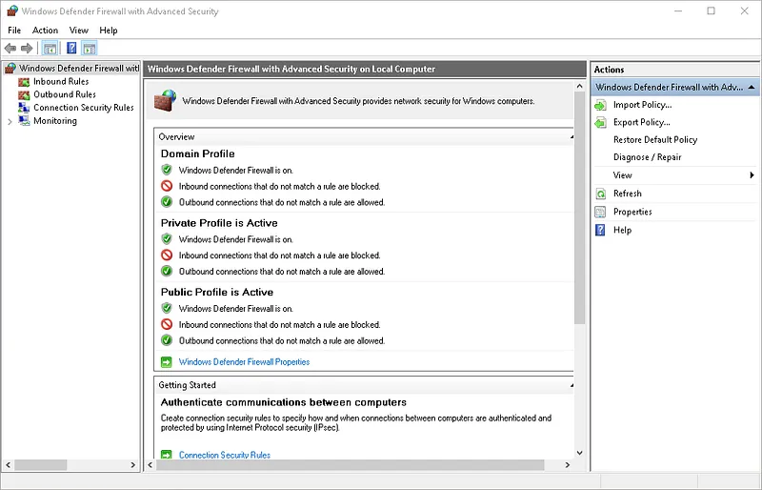Open the View submenu arrow in Actions
762x490 pixels.
point(752,175)
